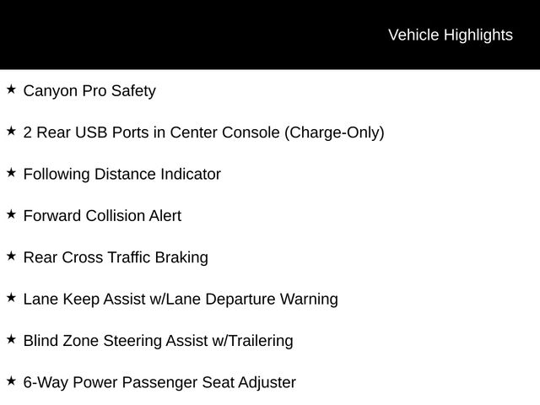Select the w/Trailering text

[x=253, y=341]
